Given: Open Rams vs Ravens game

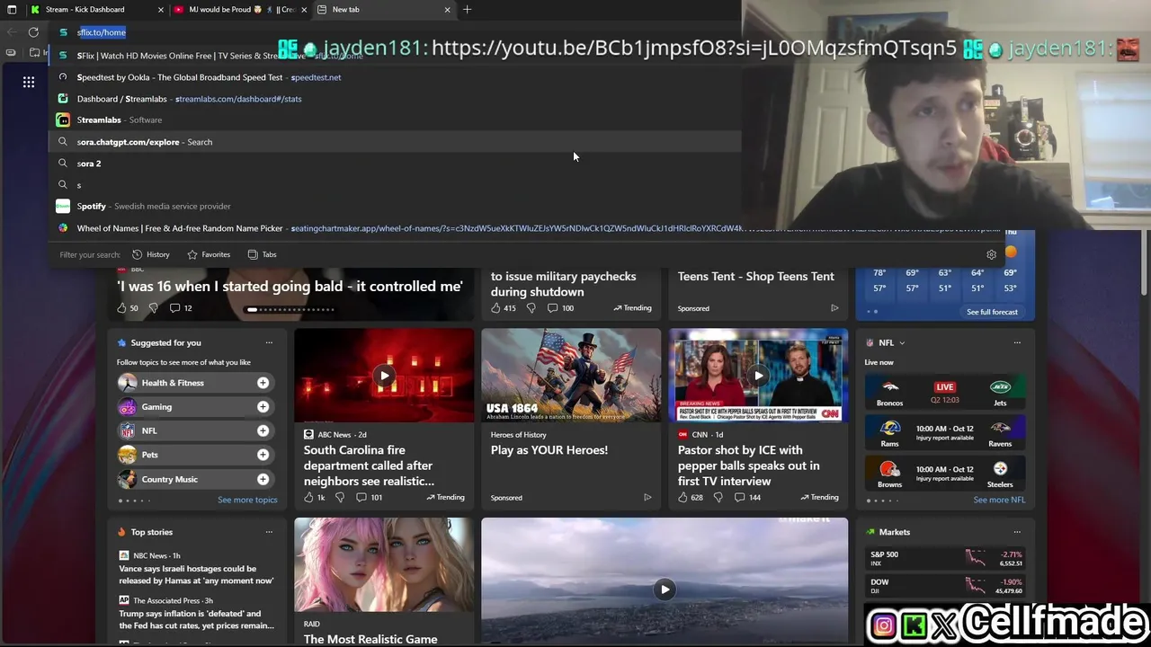Looking at the screenshot, I should click(x=944, y=433).
